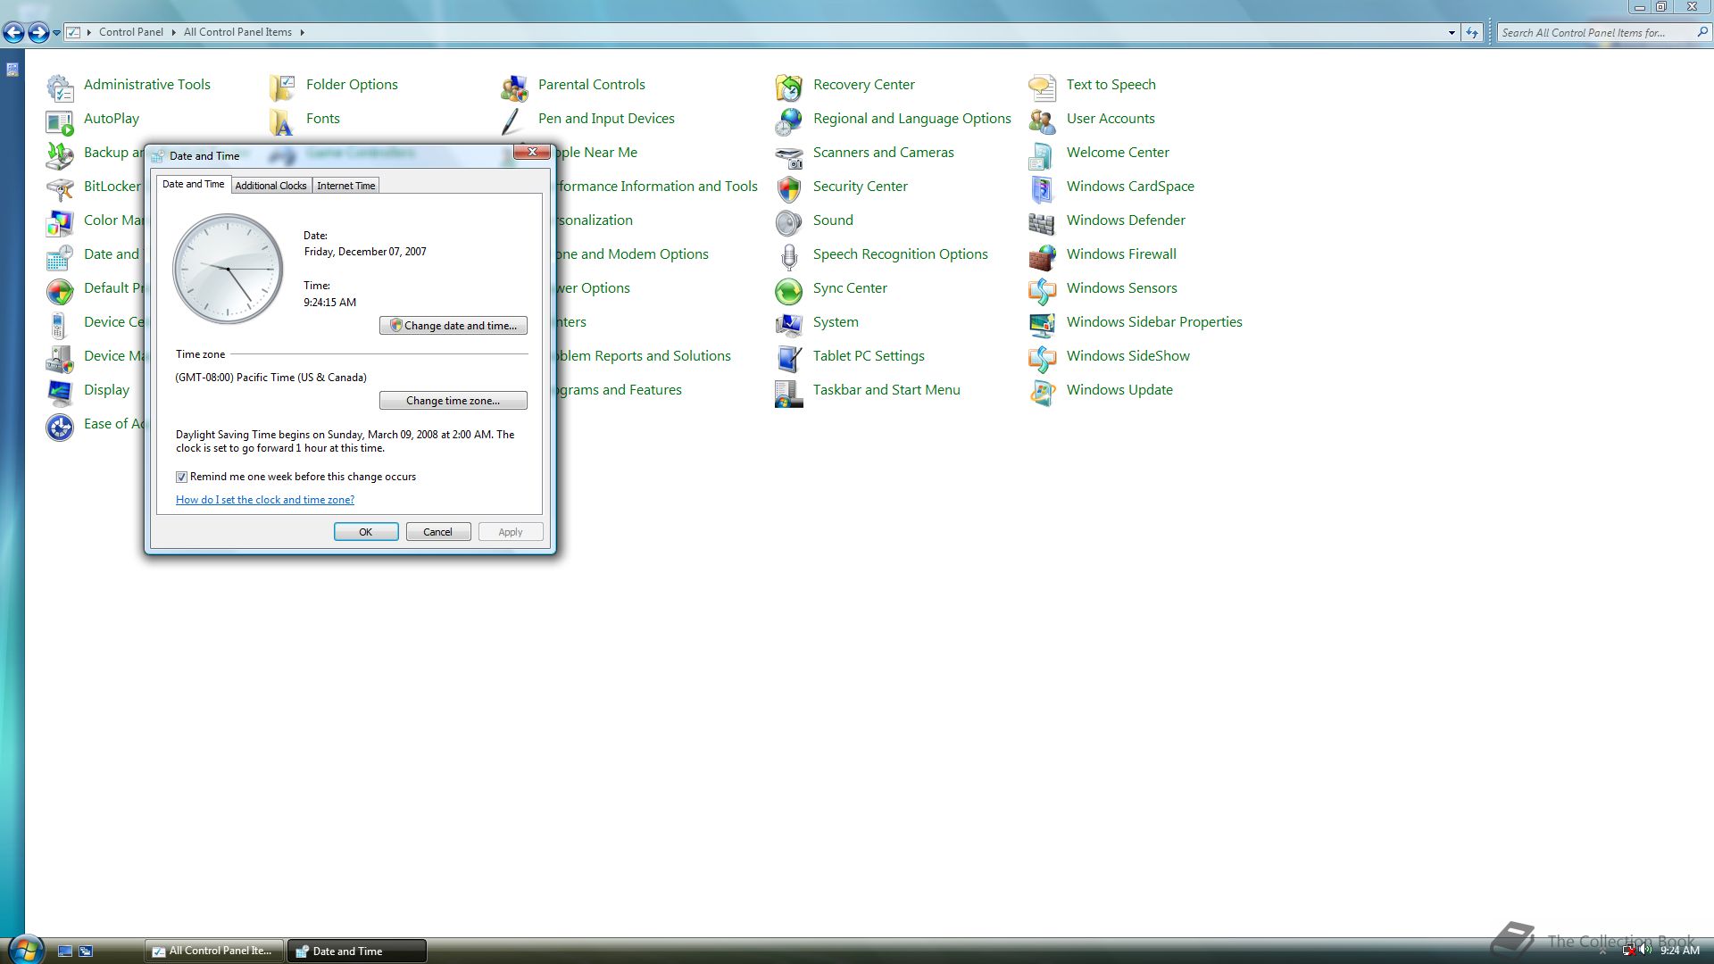Close the Date and Time dialog
Screen dimensions: 1714x964
point(532,152)
